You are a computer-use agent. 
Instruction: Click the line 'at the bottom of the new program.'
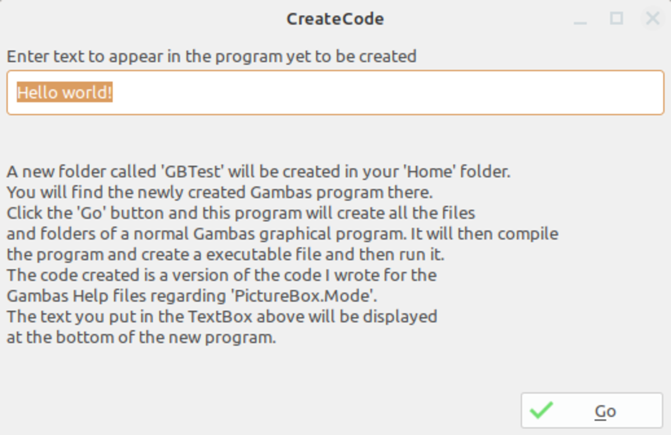pos(142,337)
